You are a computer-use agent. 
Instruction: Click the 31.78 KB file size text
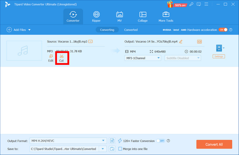[x=76, y=51]
